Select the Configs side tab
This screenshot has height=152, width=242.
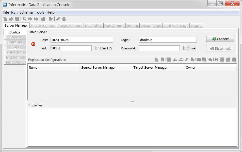(x=15, y=32)
